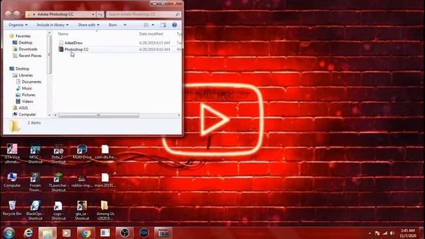Open Action Center flag icon

pos(377,233)
